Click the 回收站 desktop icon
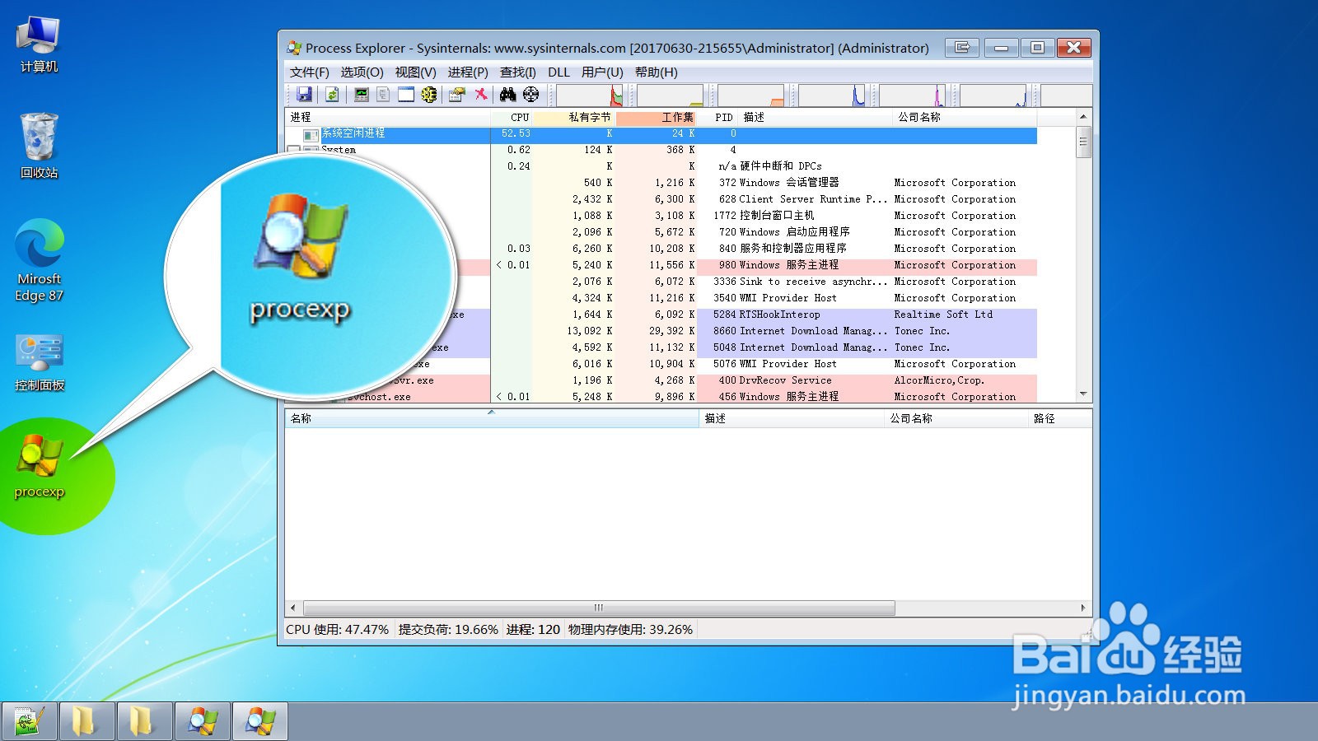1318x741 pixels. [39, 147]
